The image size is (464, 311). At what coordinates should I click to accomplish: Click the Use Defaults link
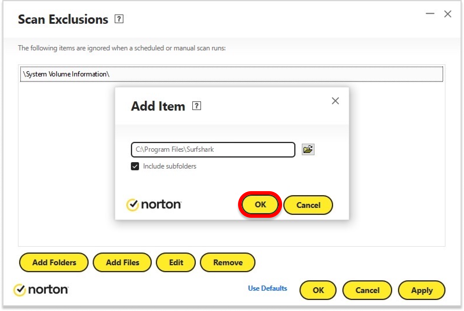(x=267, y=288)
